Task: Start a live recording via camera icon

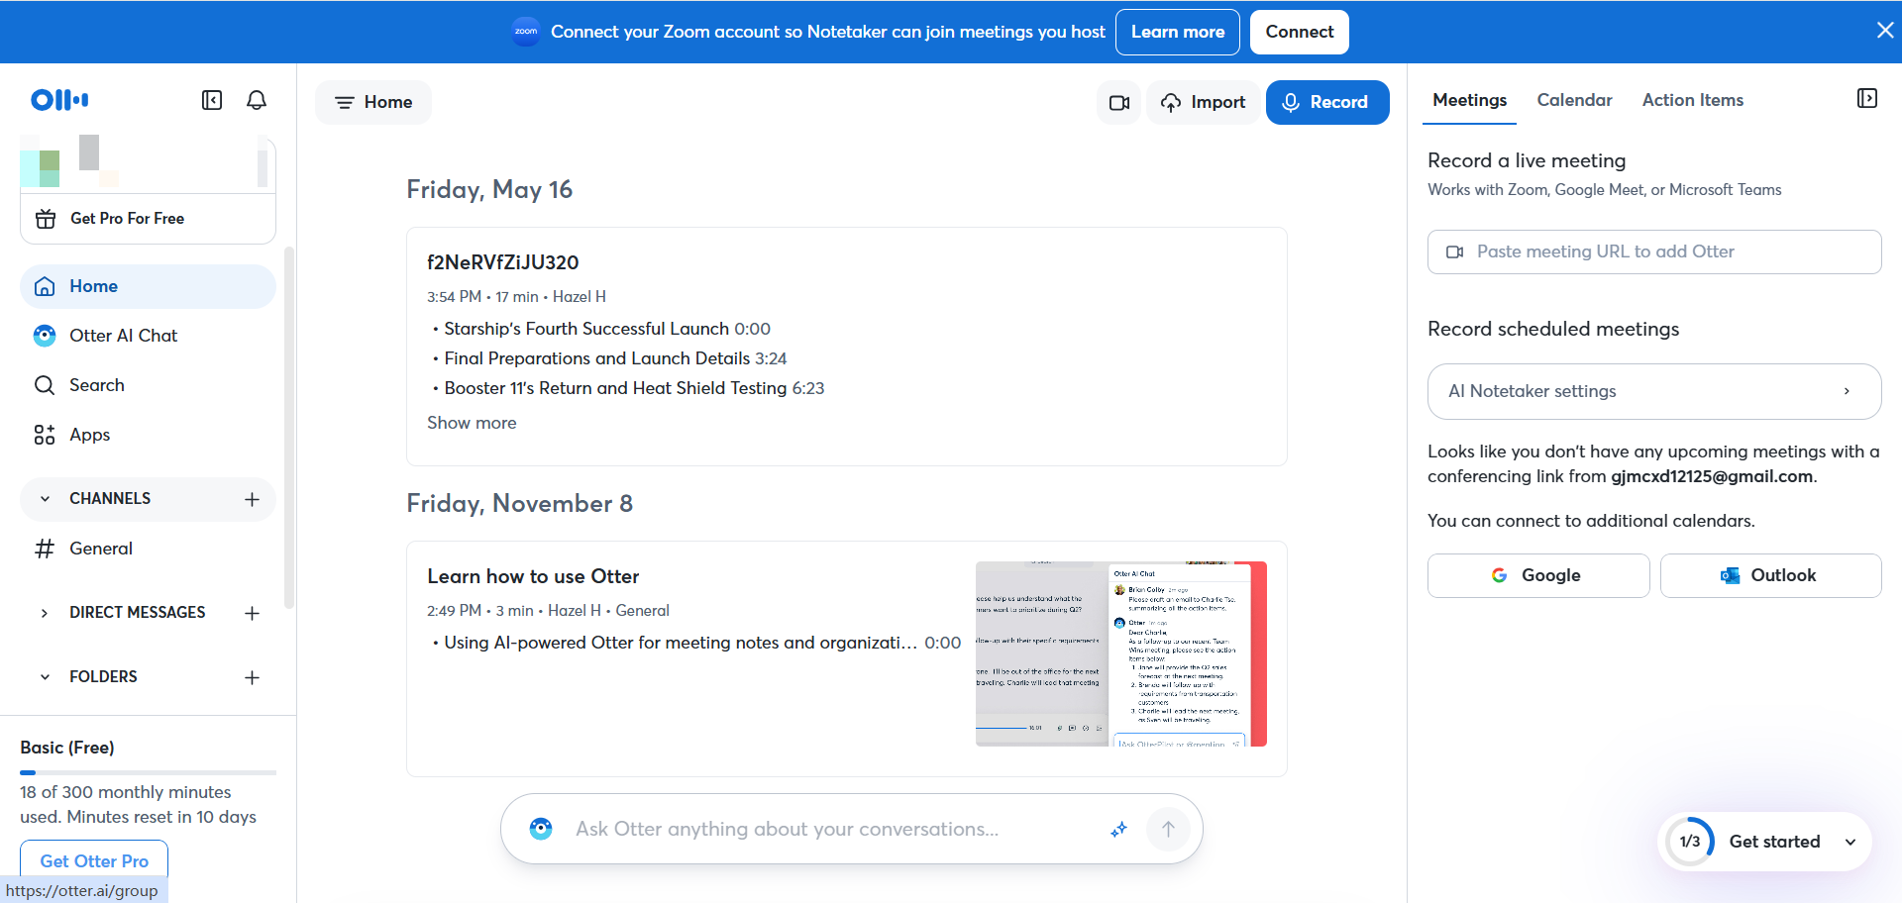Action: [x=1118, y=102]
